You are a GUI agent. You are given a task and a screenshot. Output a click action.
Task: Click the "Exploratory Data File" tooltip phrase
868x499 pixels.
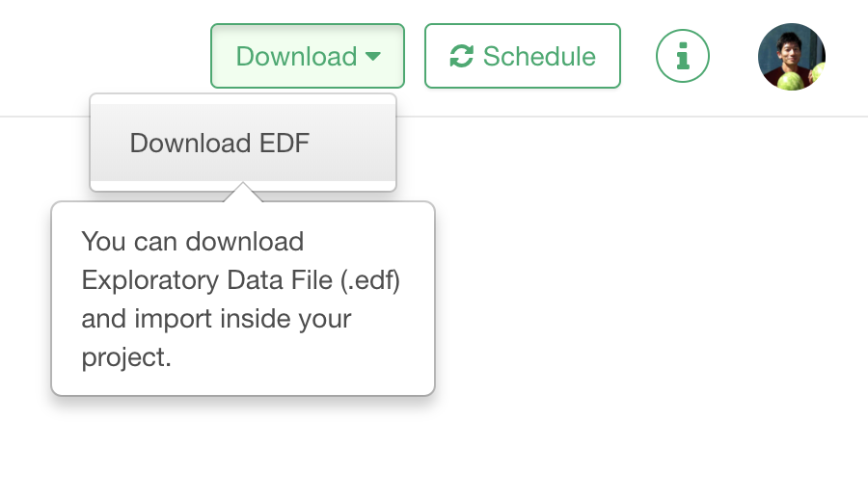pos(208,280)
